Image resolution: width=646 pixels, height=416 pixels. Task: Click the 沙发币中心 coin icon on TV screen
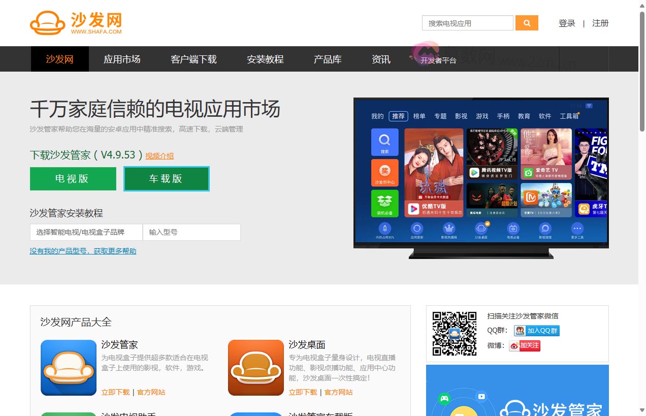(384, 173)
